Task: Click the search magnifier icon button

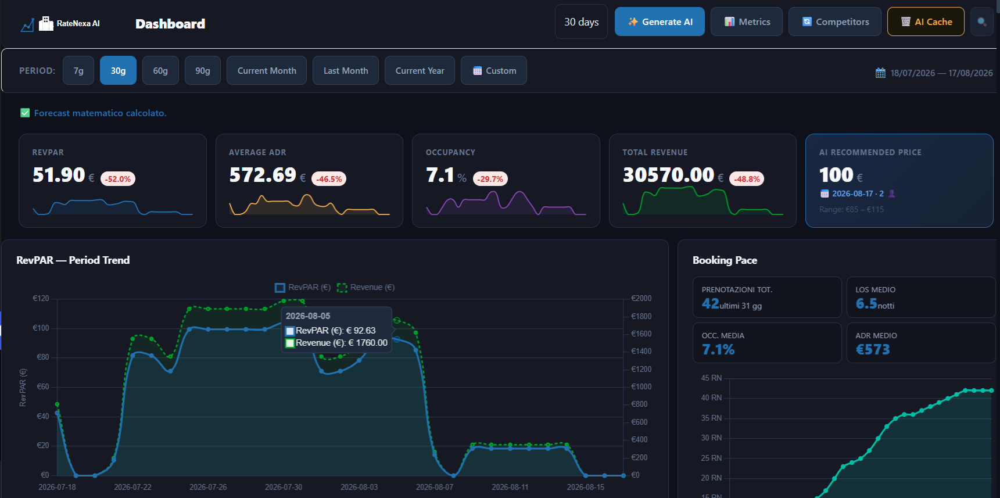Action: point(982,22)
